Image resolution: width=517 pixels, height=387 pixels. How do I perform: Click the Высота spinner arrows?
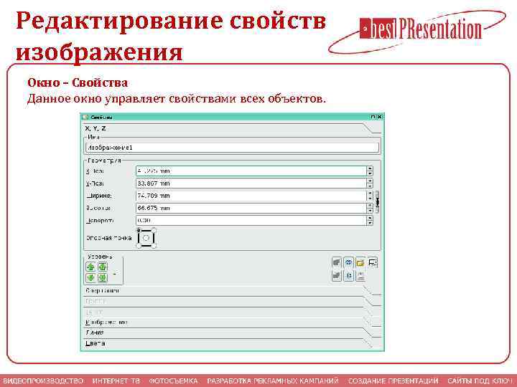pos(370,208)
